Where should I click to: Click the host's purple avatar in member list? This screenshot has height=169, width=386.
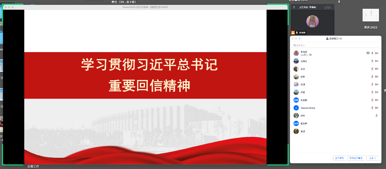(x=296, y=53)
